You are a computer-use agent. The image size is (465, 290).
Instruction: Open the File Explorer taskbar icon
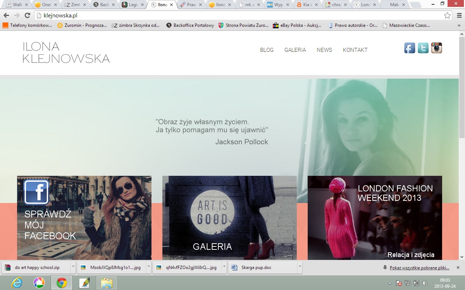click(x=106, y=282)
